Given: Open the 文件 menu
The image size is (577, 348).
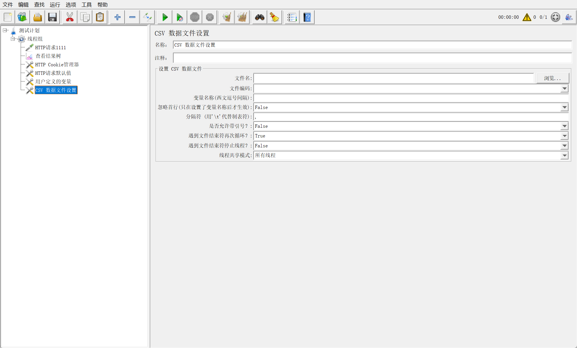Looking at the screenshot, I should click(8, 5).
